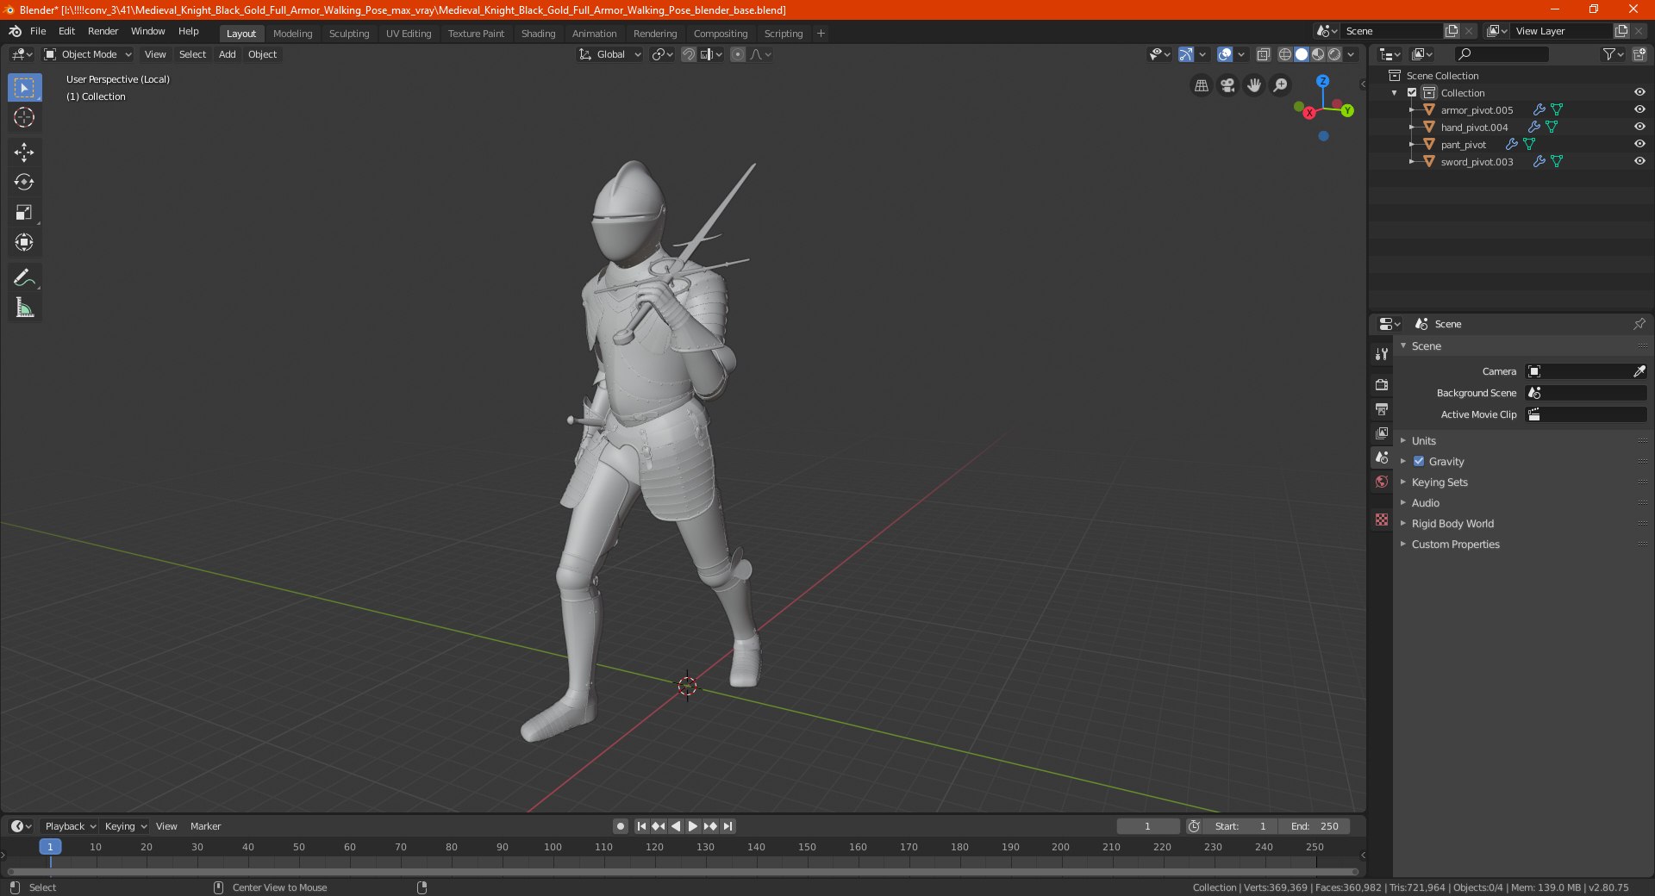The width and height of the screenshot is (1655, 896).
Task: Open the Tool properties tab
Action: [1382, 354]
